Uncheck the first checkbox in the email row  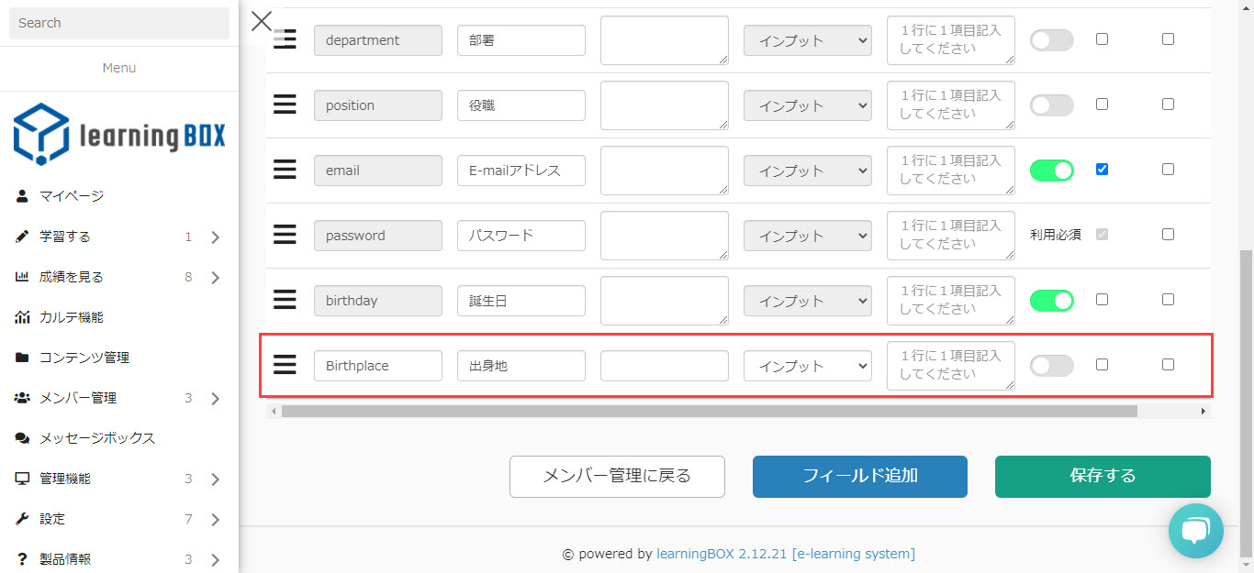tap(1102, 170)
